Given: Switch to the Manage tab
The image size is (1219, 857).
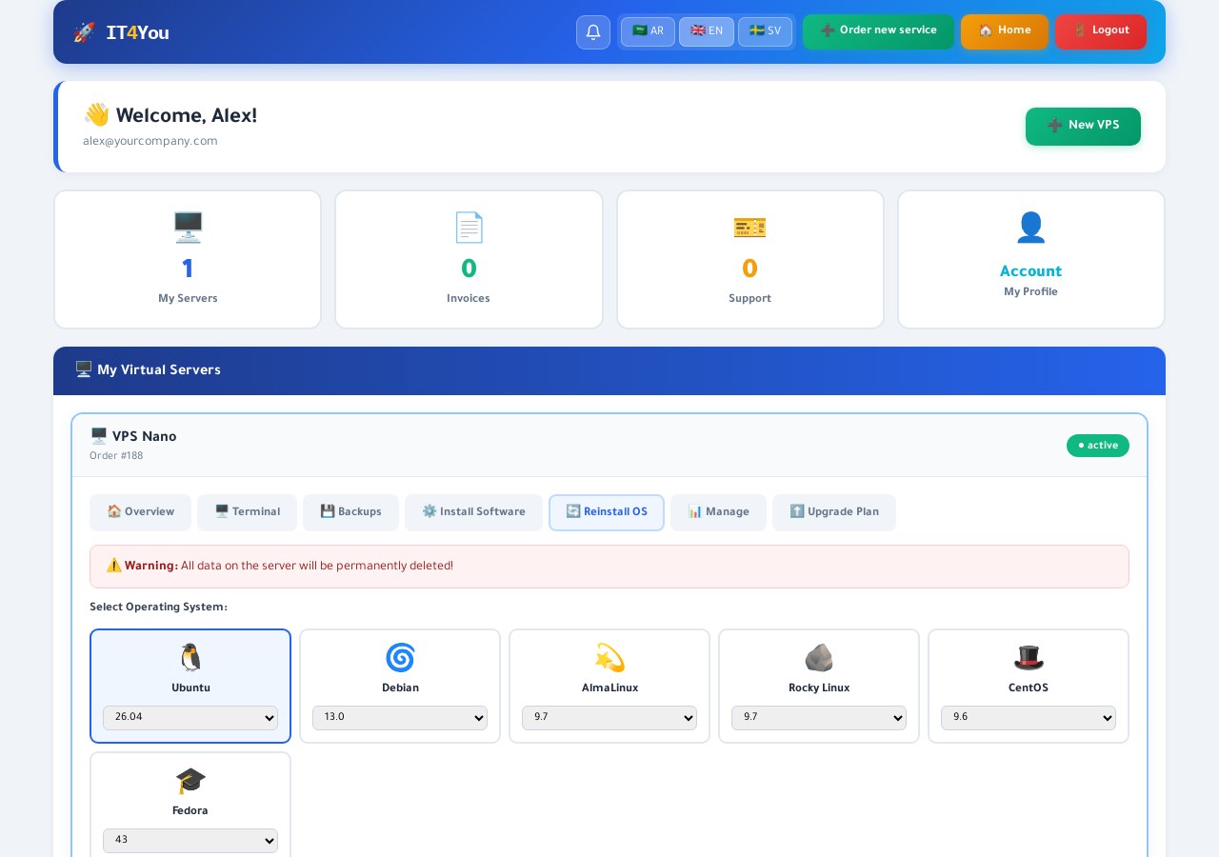Looking at the screenshot, I should [x=718, y=512].
